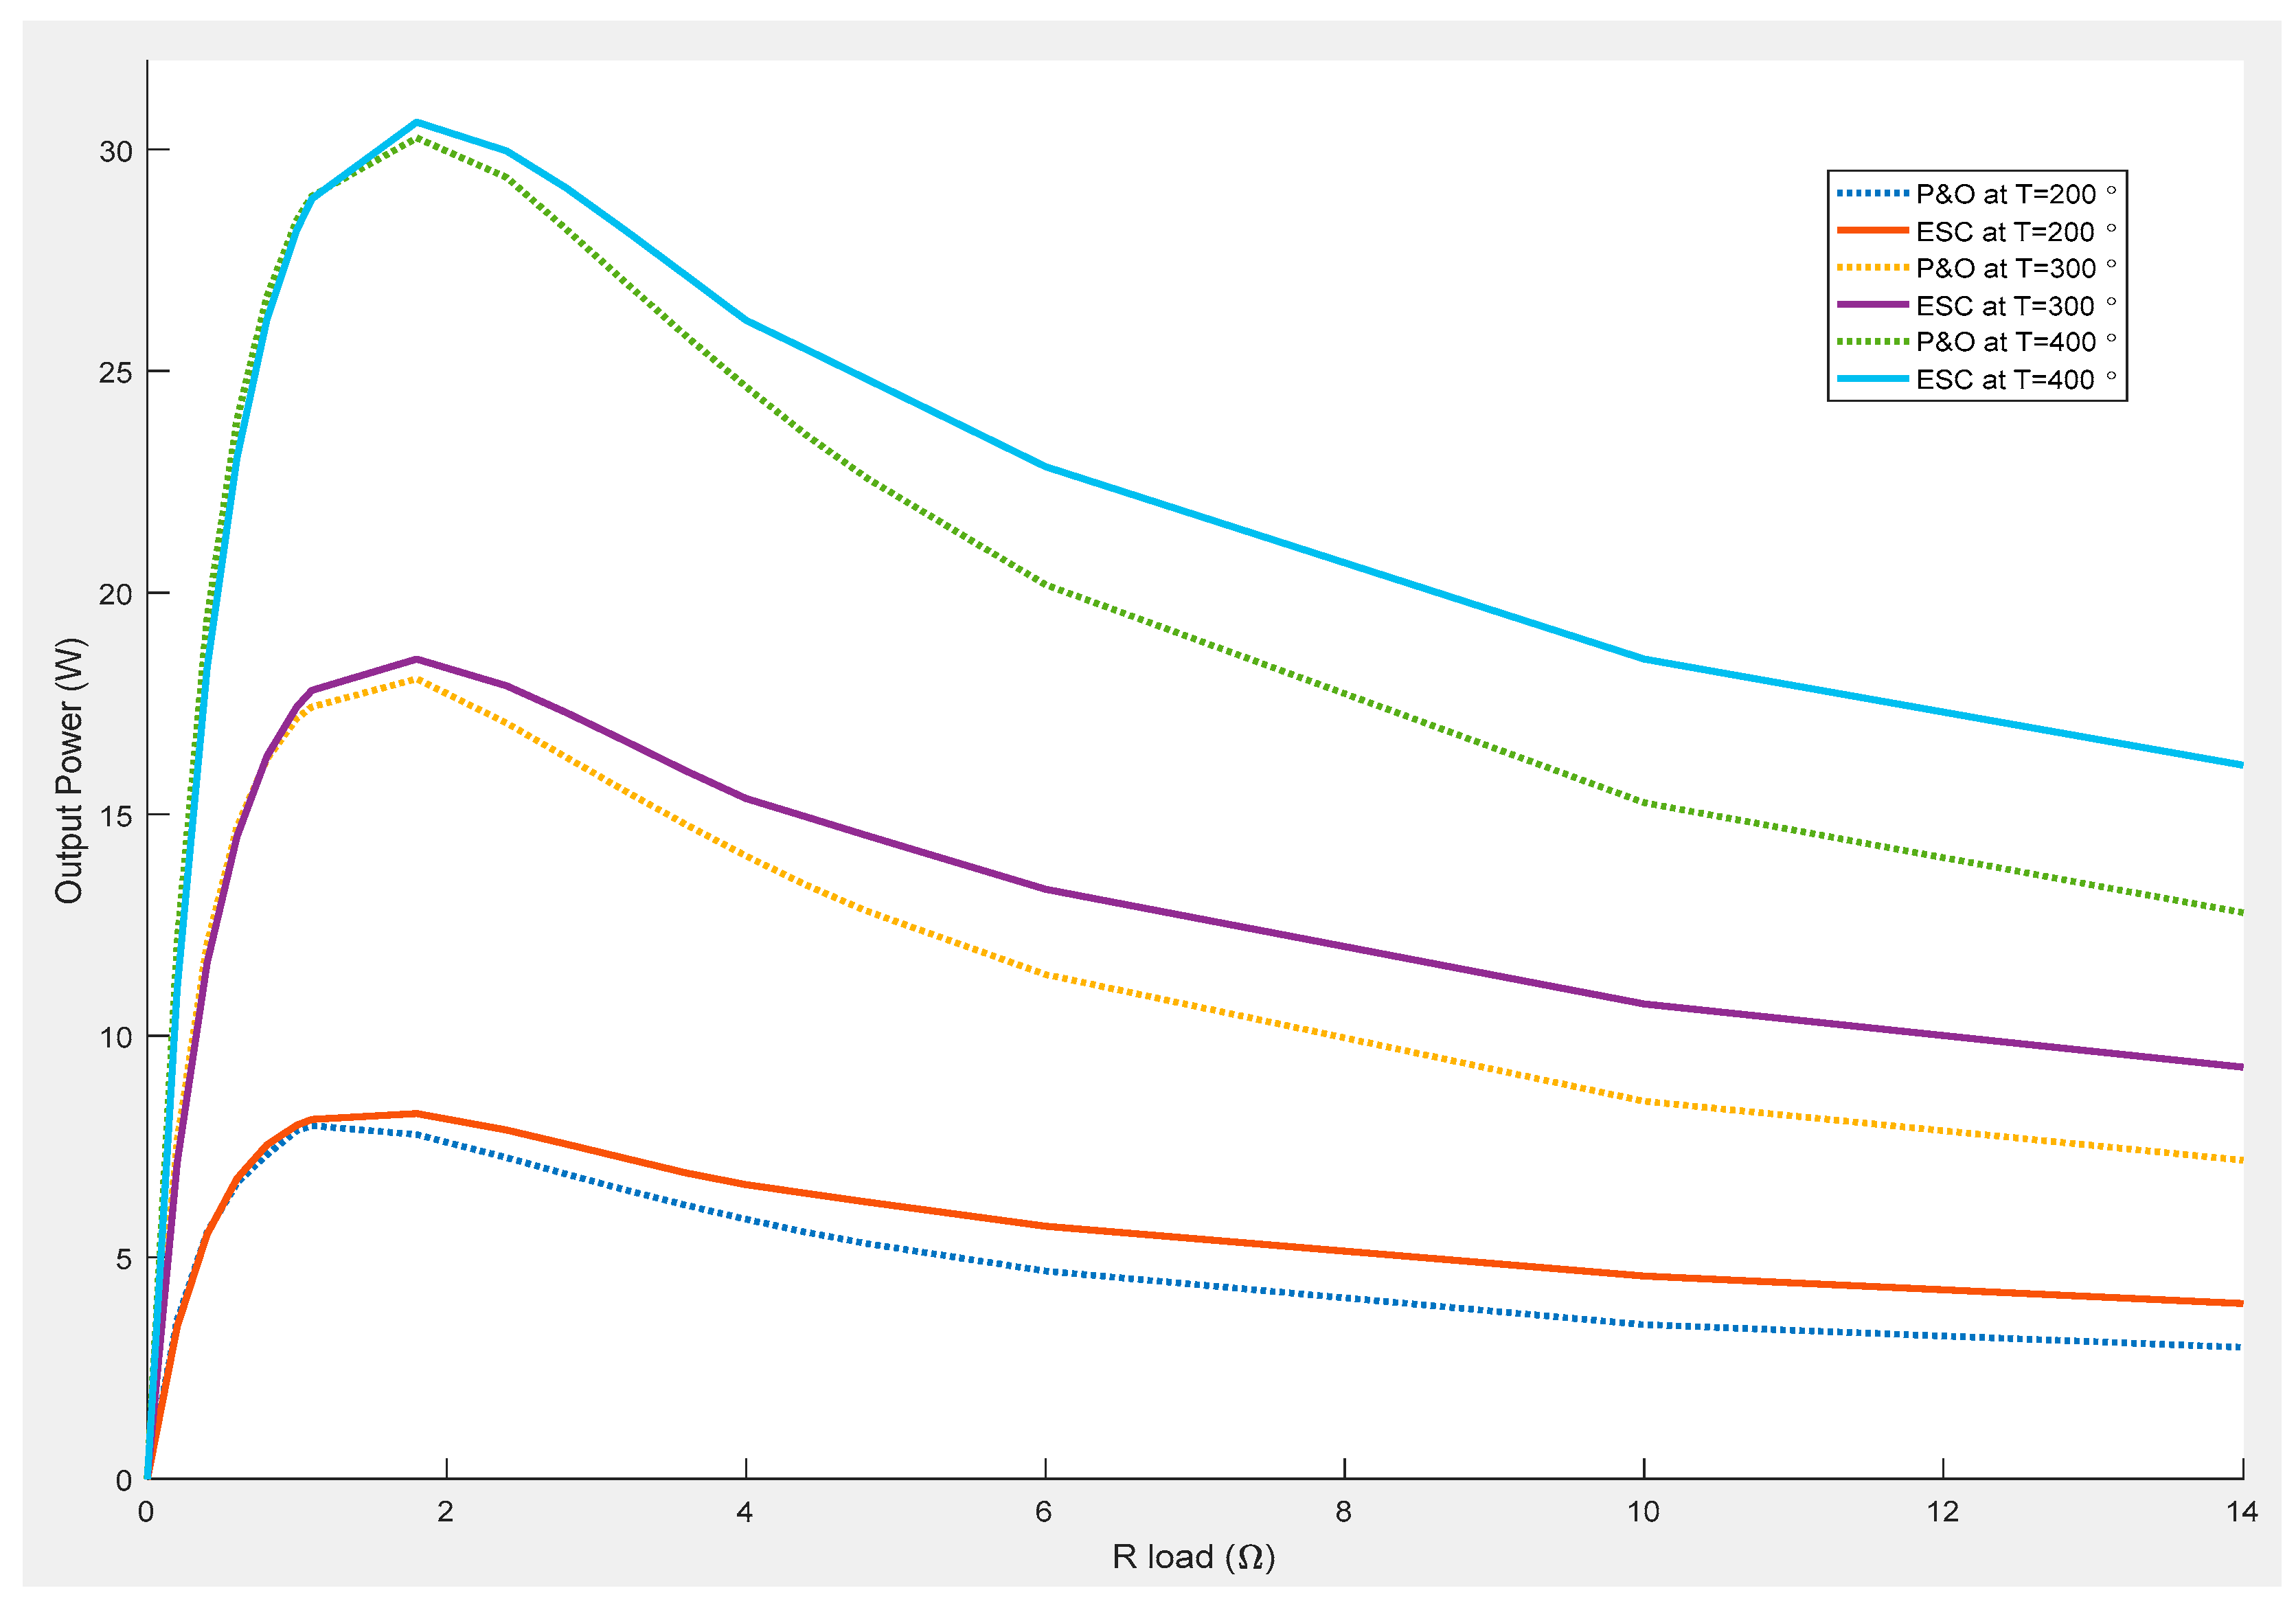Click the x-axis tick label 2
The height and width of the screenshot is (1610, 2296).
[x=445, y=1512]
